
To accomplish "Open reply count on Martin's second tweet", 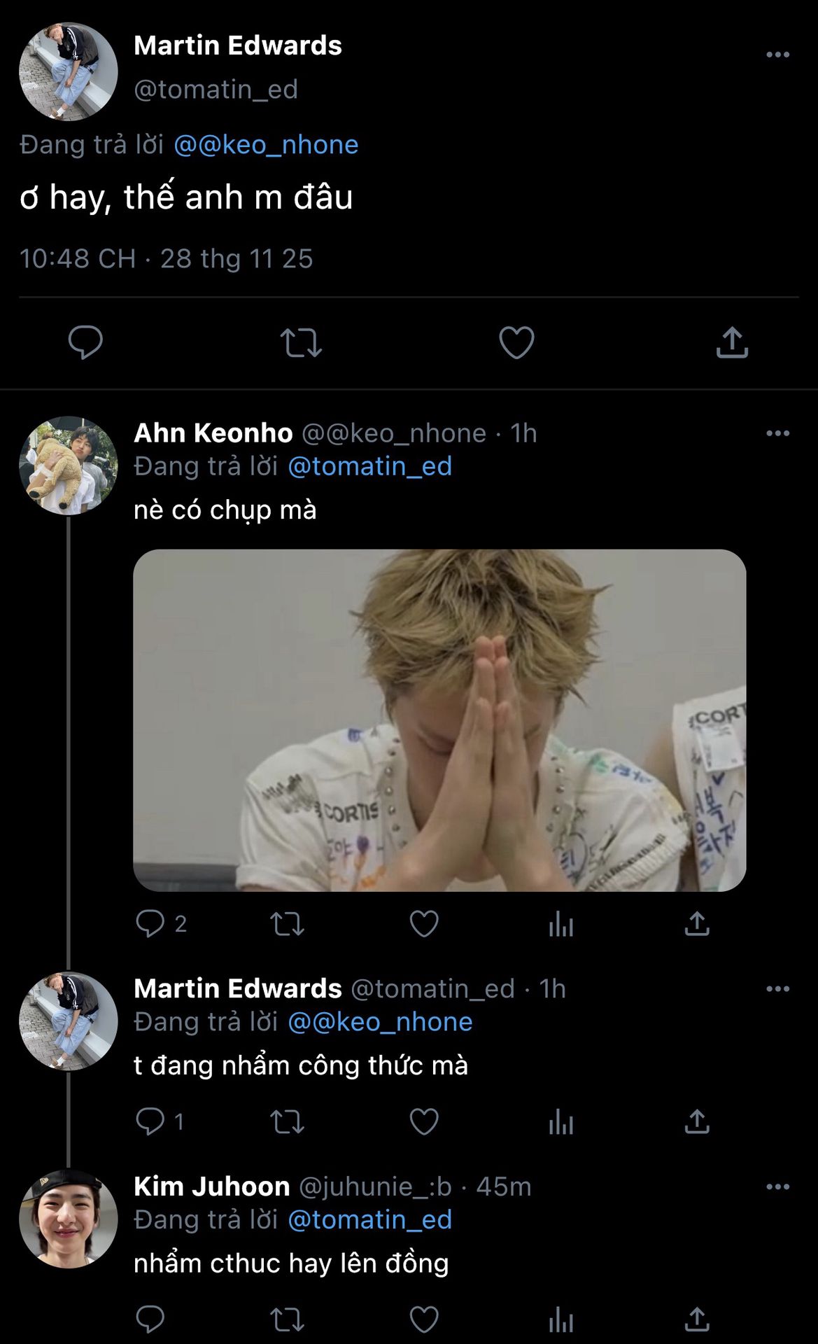I will pos(160,1122).
